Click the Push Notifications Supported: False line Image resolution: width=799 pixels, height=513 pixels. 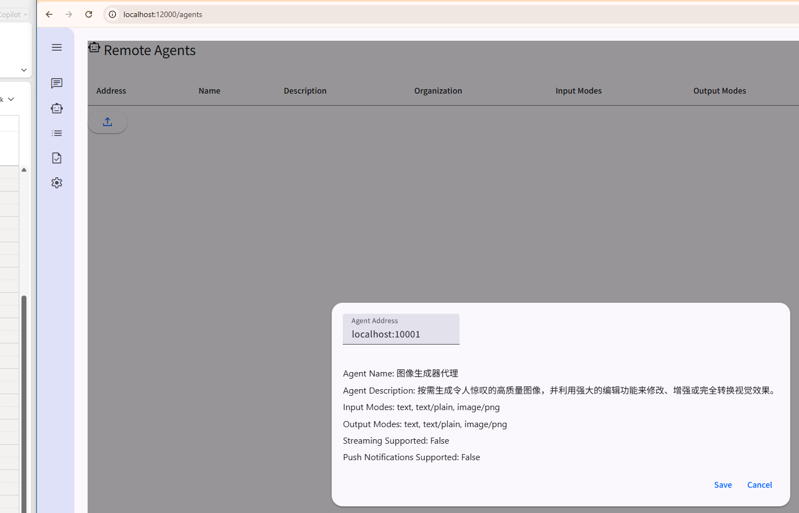412,457
